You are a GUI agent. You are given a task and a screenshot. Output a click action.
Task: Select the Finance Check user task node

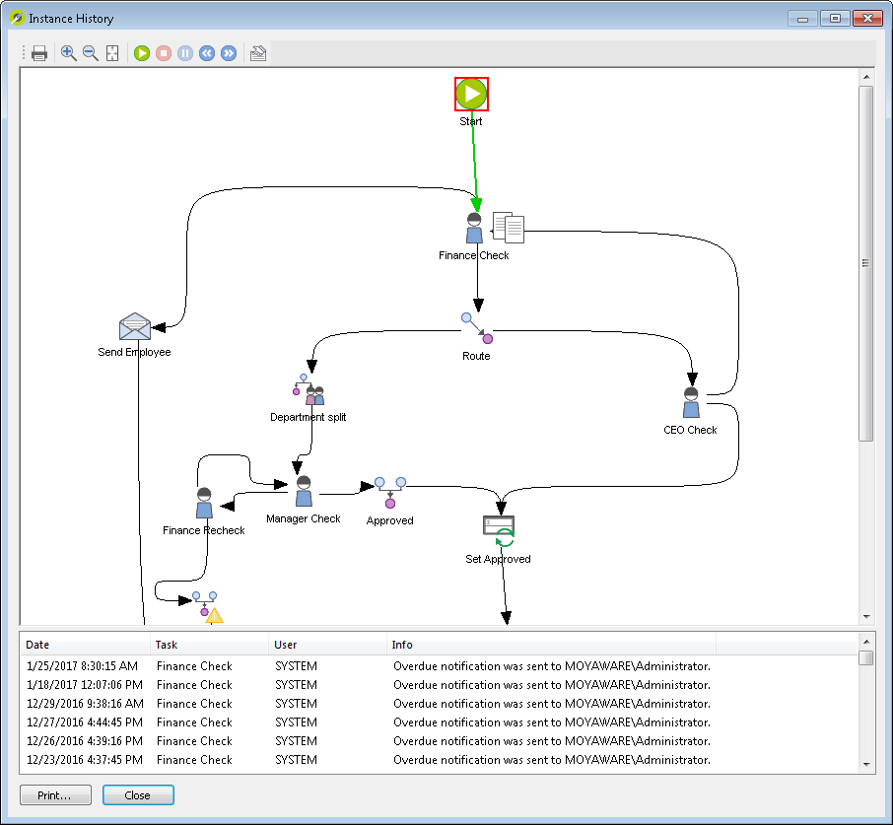point(474,228)
